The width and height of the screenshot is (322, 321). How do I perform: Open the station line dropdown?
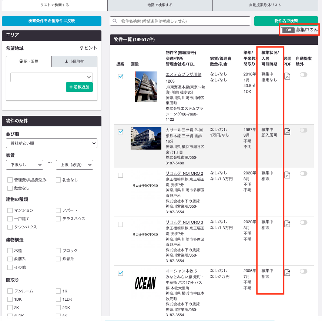click(x=51, y=77)
